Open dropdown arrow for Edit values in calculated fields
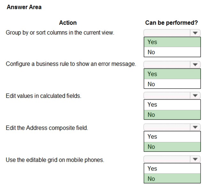 point(195,95)
